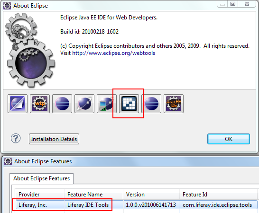
Task: Select the Liferay, Inc. table row
Action: coord(136,205)
